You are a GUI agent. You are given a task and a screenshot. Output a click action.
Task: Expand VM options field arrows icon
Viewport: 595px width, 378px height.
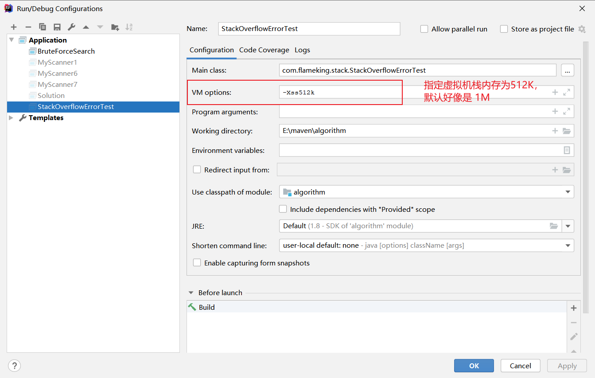[x=567, y=92]
